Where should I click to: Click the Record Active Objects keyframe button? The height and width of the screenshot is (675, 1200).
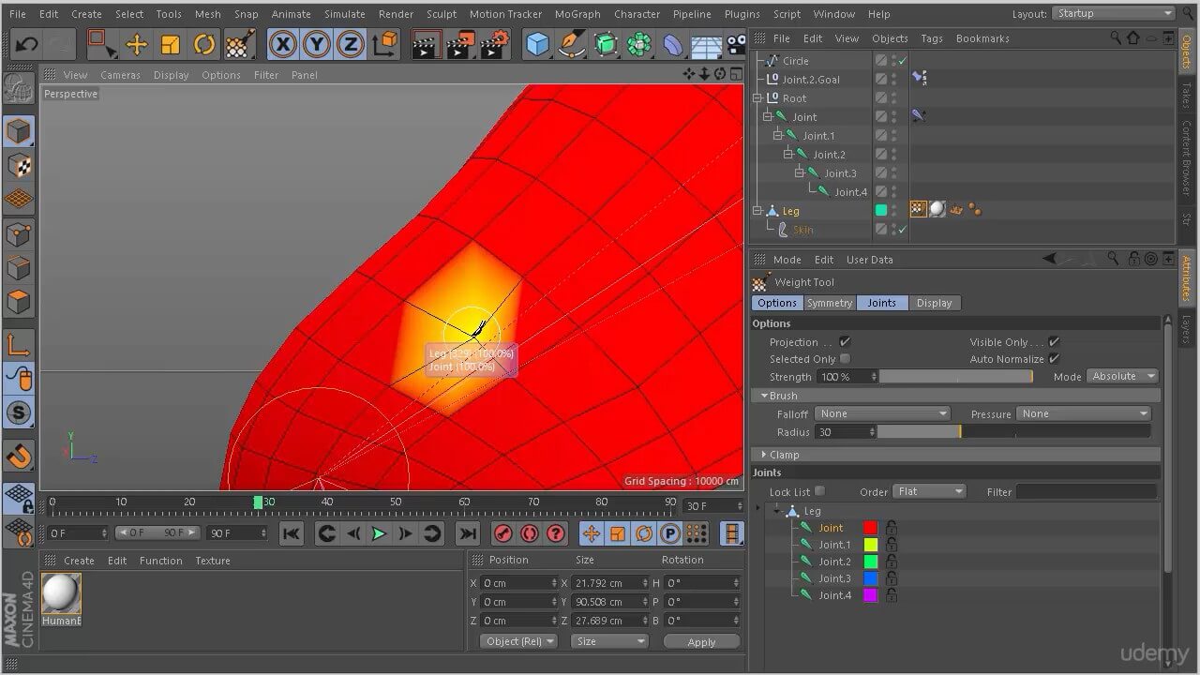(x=503, y=533)
